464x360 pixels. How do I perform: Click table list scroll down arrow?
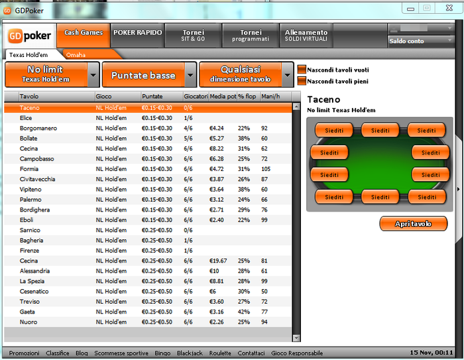tap(296, 338)
